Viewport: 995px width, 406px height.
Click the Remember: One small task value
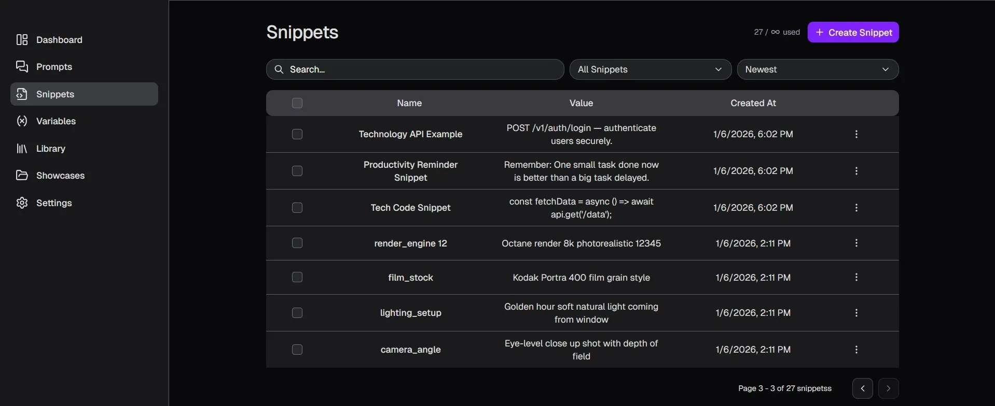(x=581, y=171)
